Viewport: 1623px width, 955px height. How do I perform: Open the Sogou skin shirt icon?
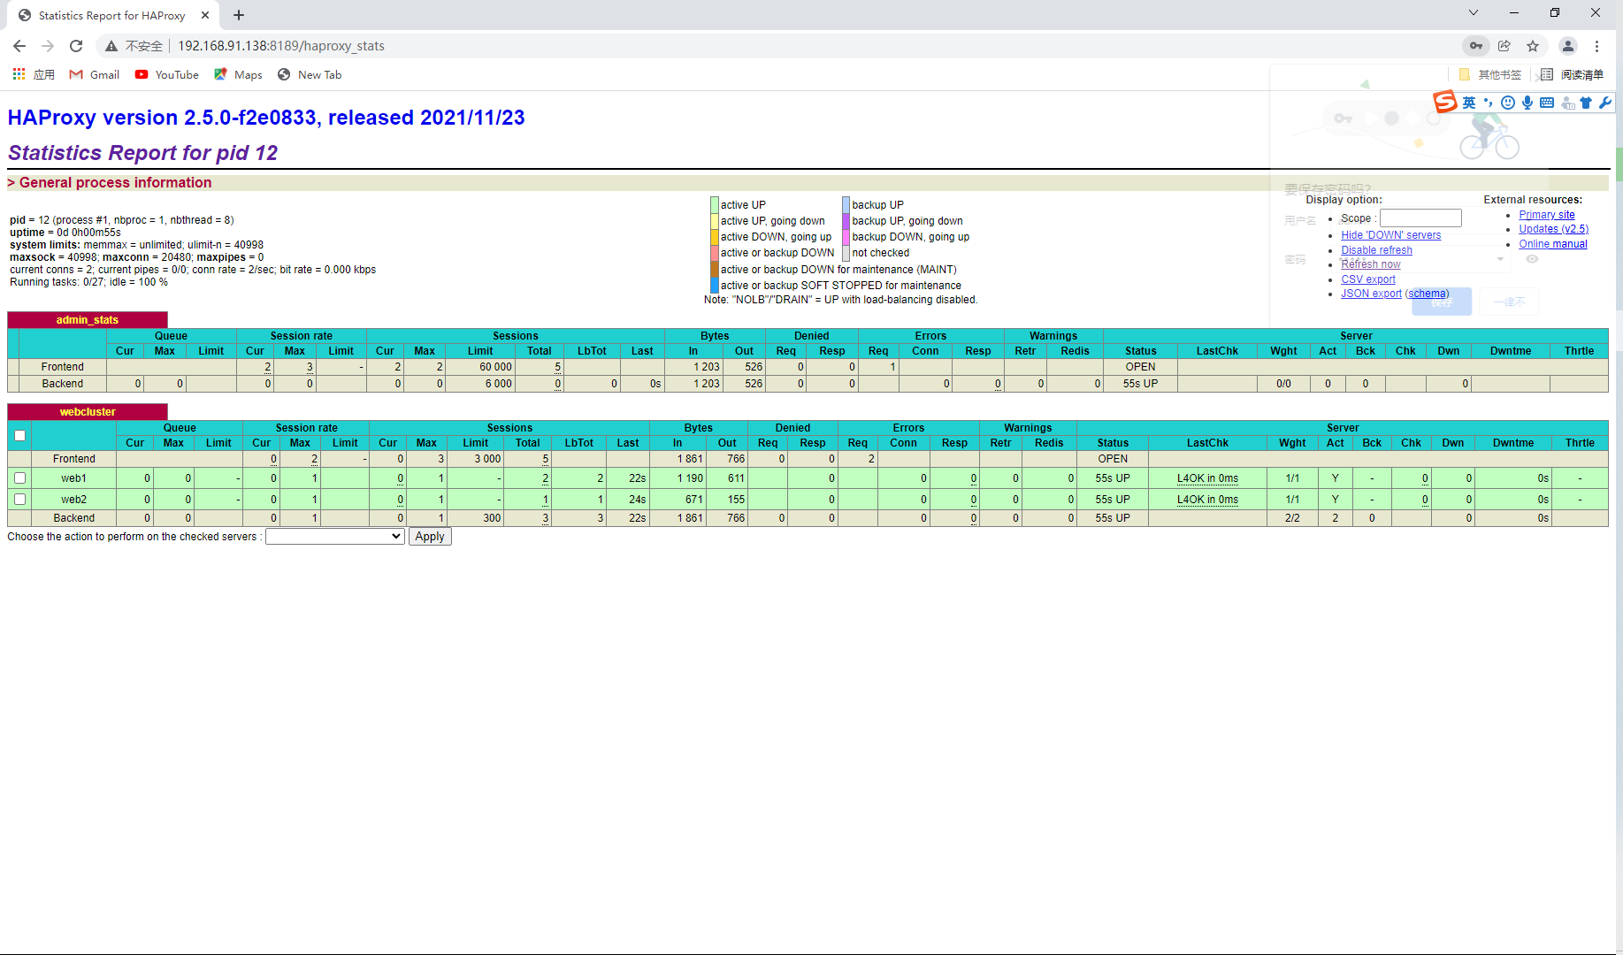[x=1586, y=103]
